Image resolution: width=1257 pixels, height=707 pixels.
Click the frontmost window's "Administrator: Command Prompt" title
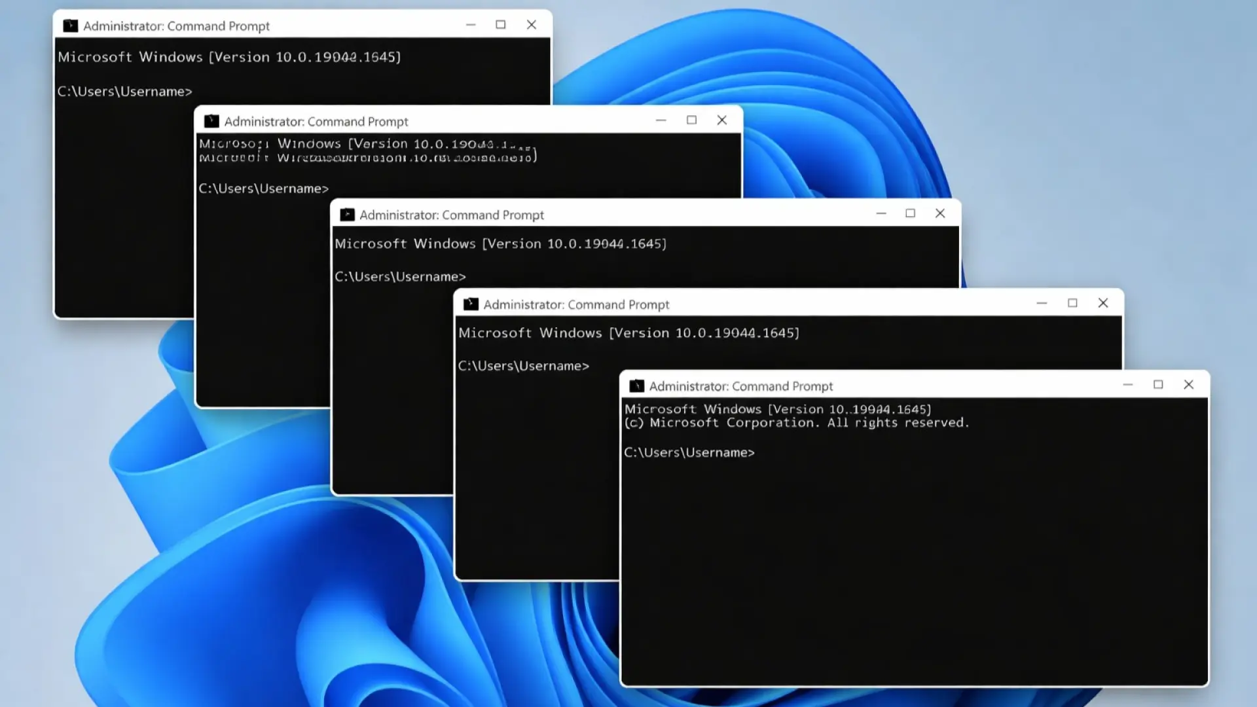[741, 386]
